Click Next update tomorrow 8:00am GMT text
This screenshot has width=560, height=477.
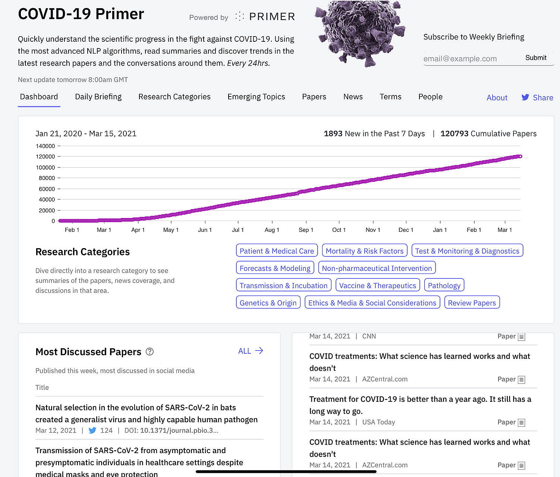coord(73,80)
